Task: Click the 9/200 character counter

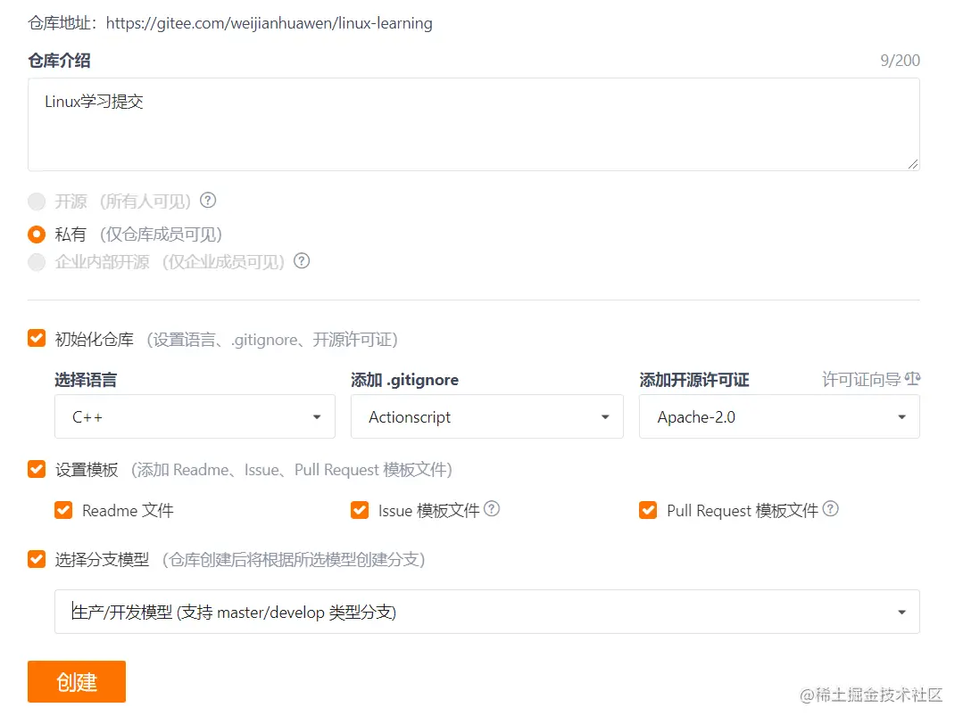Action: click(x=900, y=60)
